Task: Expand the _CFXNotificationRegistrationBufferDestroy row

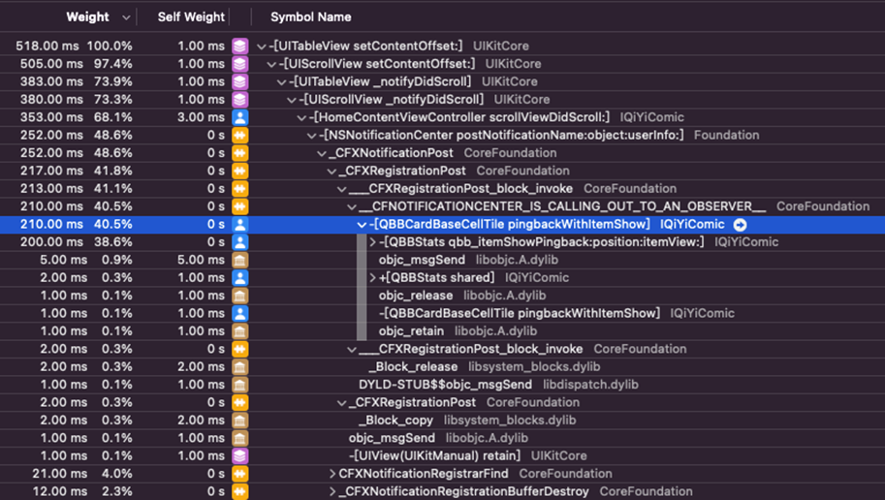Action: (x=332, y=491)
